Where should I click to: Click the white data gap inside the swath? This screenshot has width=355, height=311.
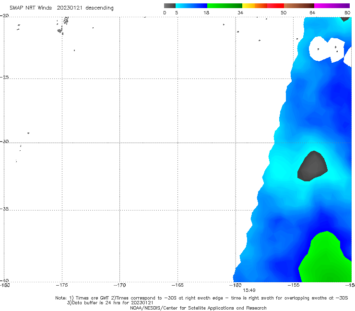tap(327, 49)
